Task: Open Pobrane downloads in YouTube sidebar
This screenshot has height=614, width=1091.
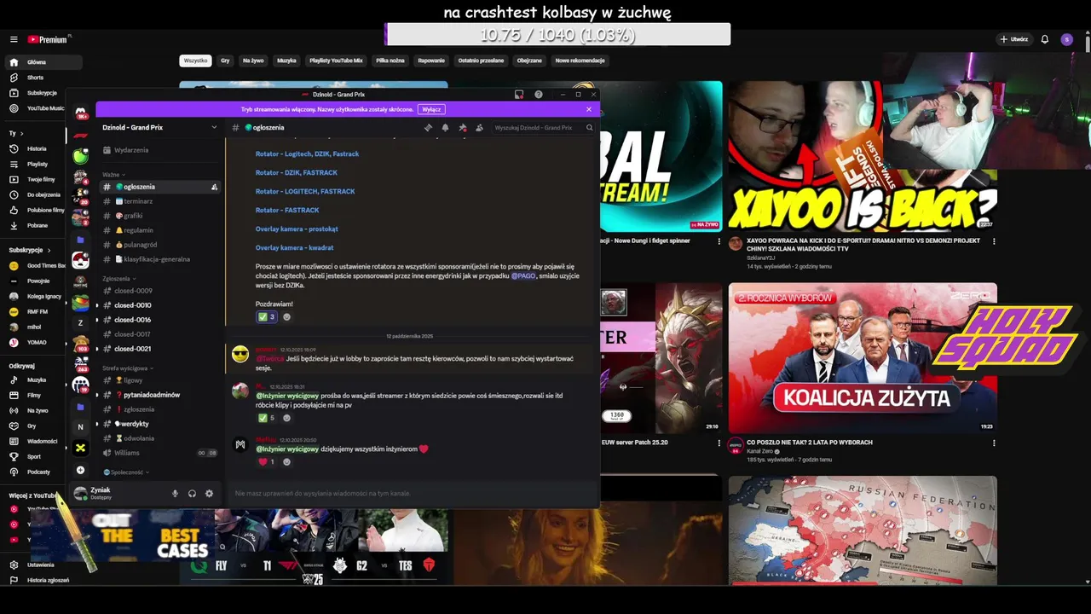Action: [34, 225]
